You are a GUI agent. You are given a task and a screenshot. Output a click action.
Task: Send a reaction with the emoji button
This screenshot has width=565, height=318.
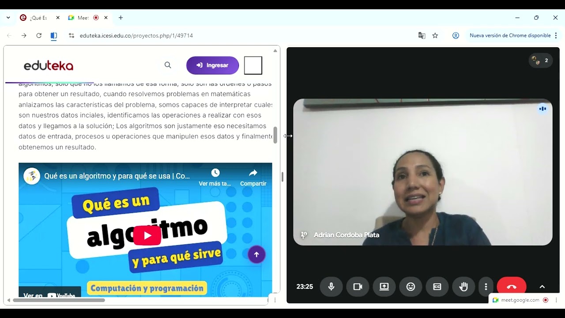click(x=411, y=287)
